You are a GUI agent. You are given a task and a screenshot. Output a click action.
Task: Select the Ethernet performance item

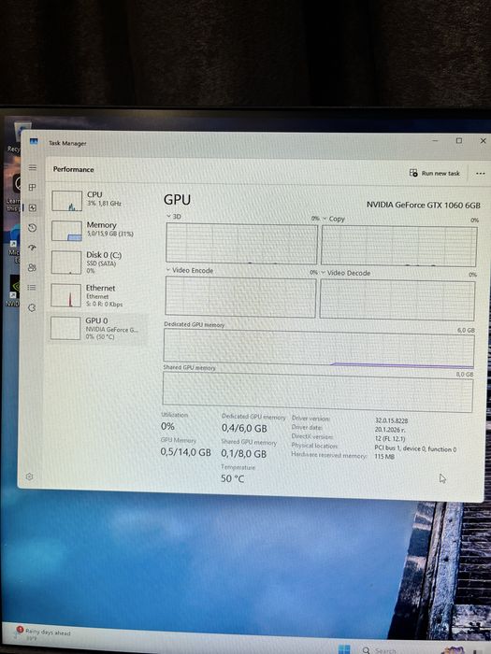(x=98, y=295)
